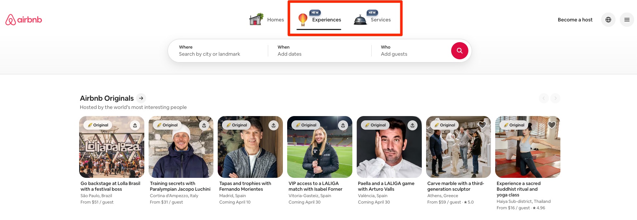The width and height of the screenshot is (637, 220).
Task: Click São Paulo, Brazil location text
Action: point(96,196)
